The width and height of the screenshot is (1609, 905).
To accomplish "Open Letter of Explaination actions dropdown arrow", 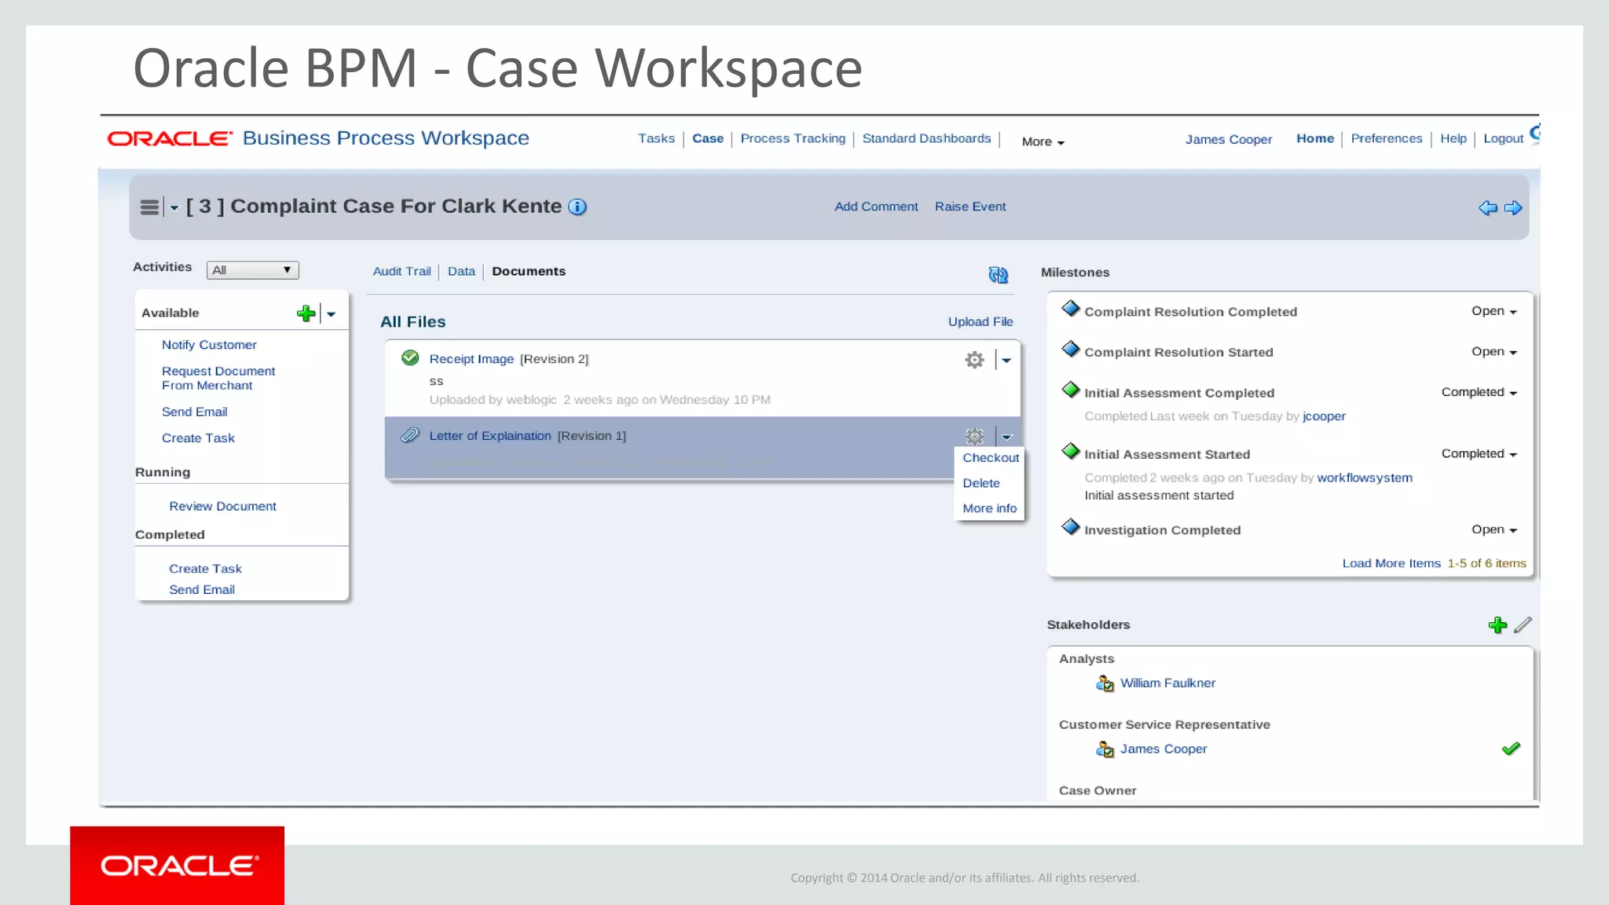I will pyautogui.click(x=1006, y=437).
